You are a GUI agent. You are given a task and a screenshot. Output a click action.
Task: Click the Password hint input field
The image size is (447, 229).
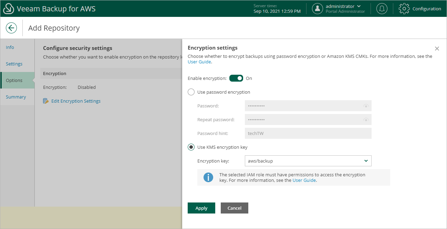[308, 134]
